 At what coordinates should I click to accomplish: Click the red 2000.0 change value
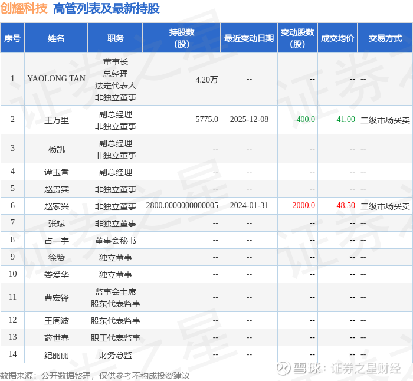tap(304, 205)
